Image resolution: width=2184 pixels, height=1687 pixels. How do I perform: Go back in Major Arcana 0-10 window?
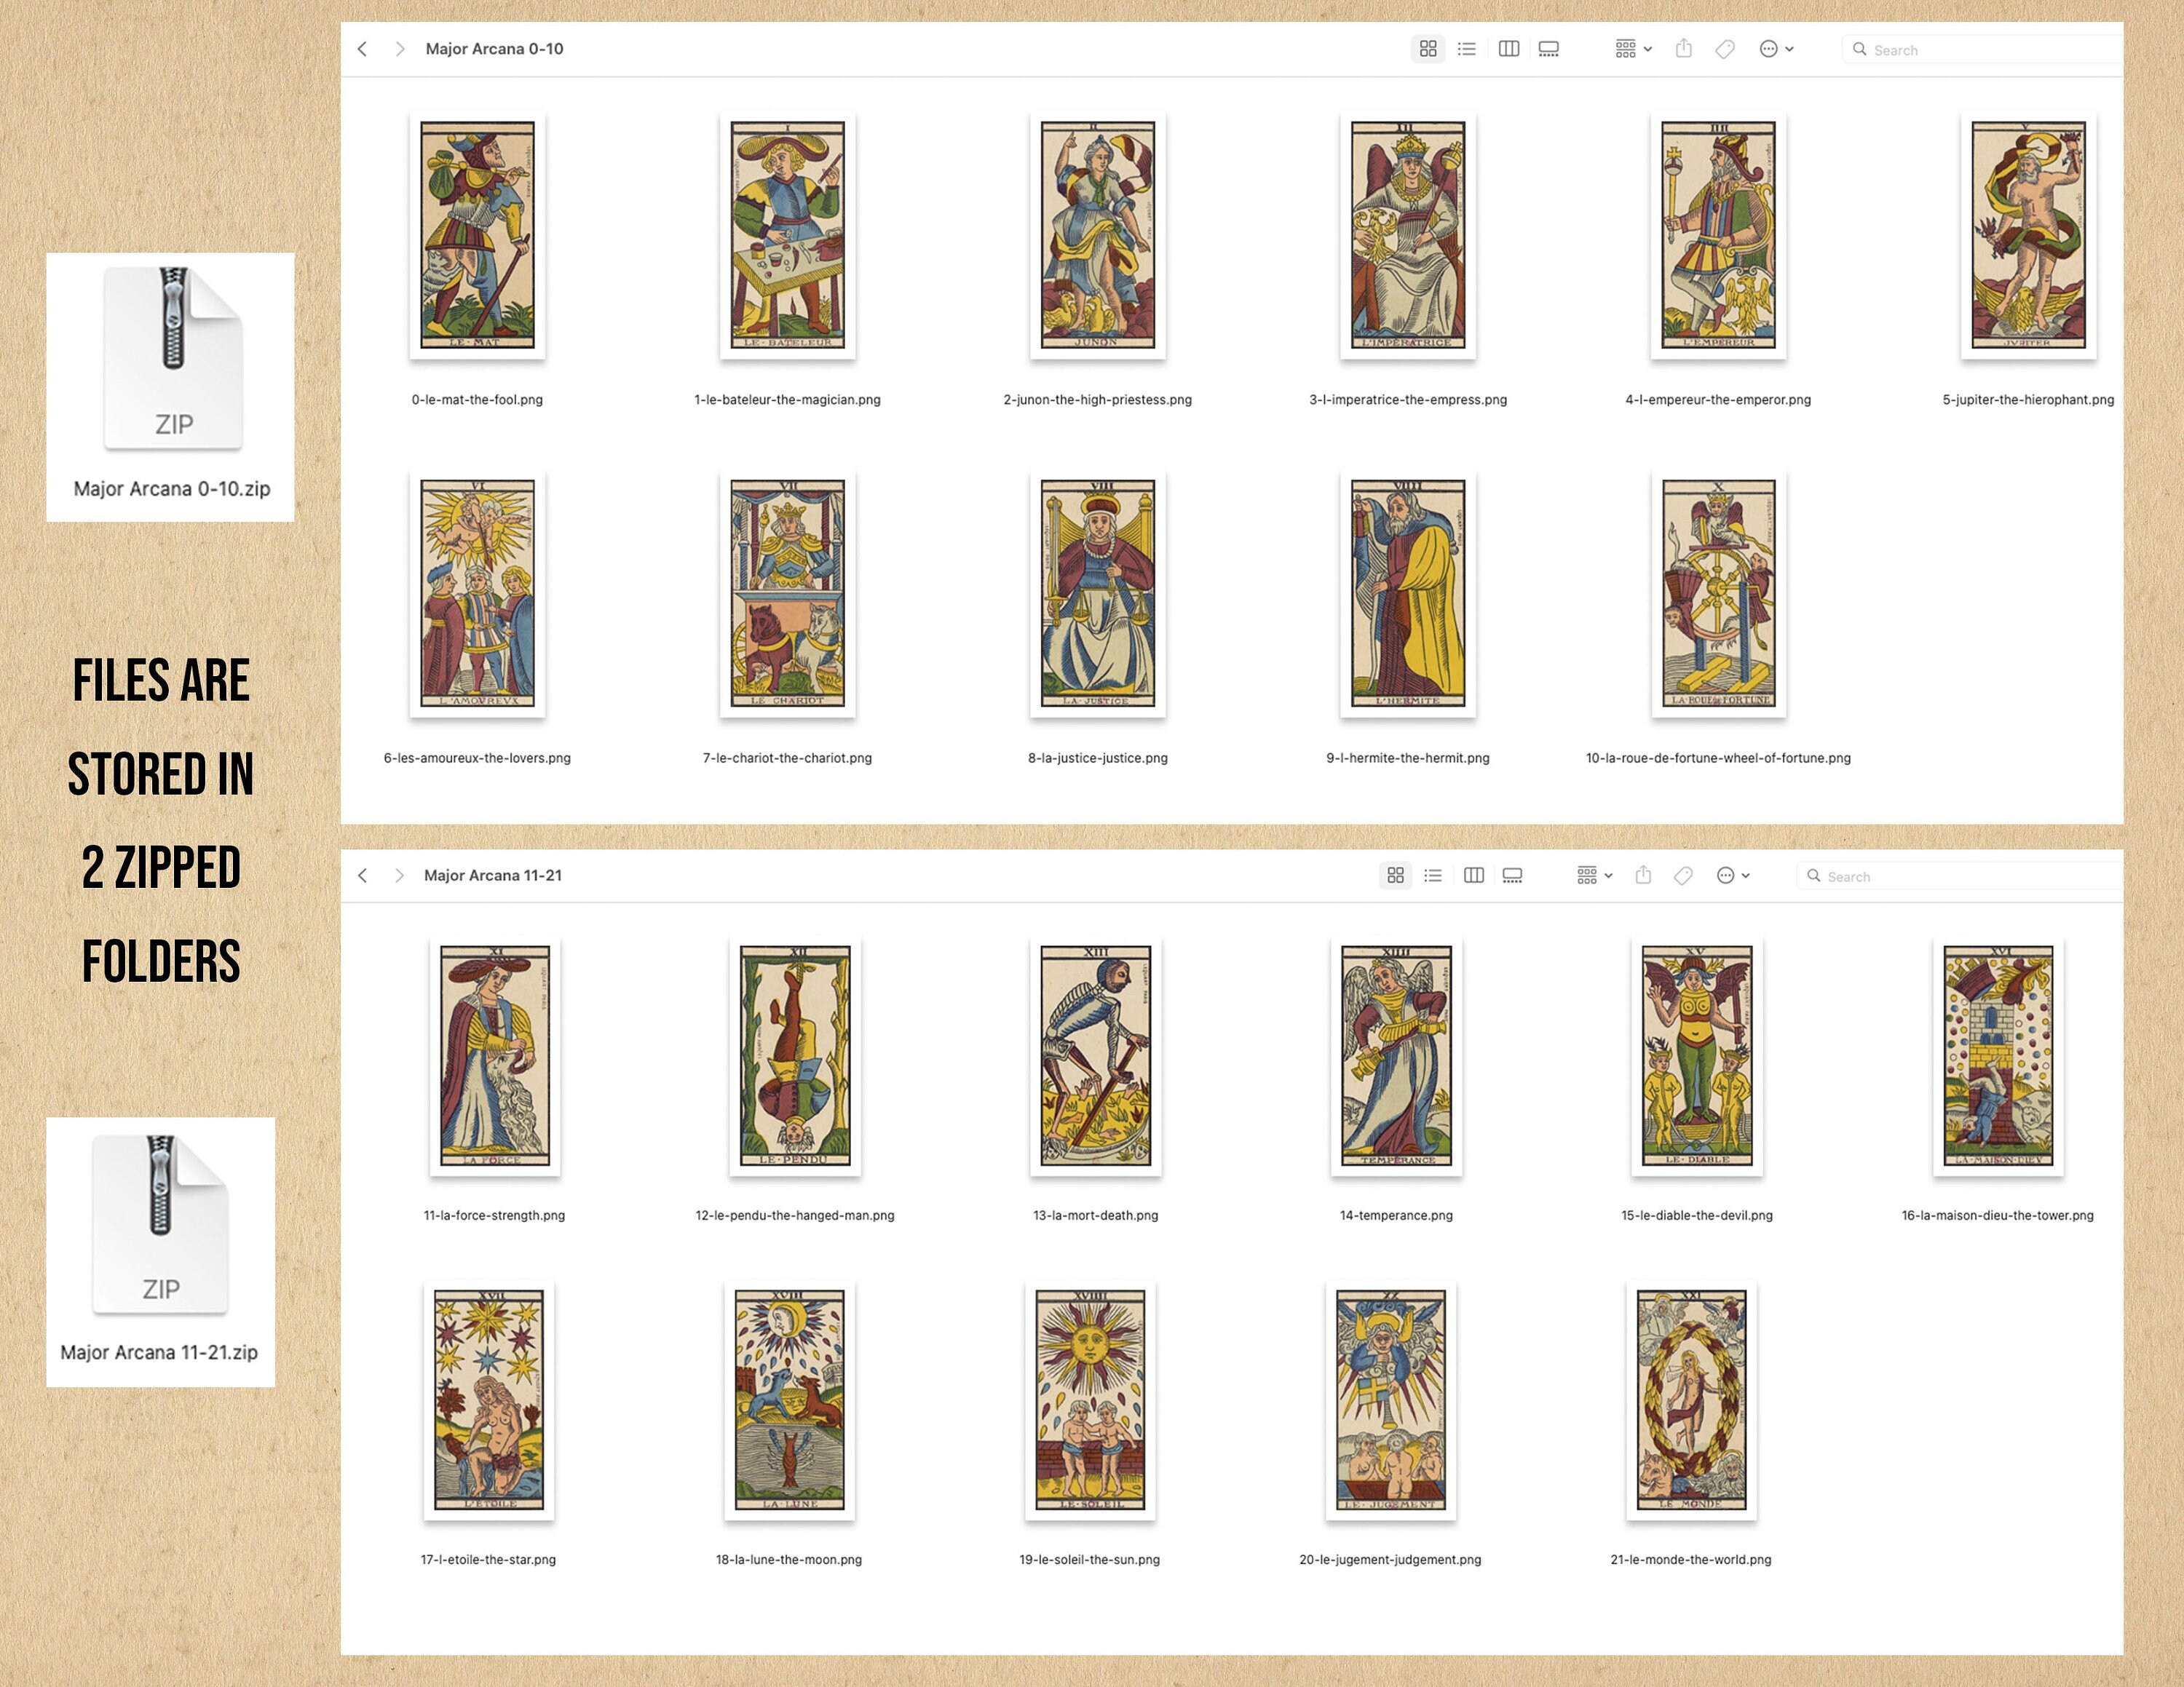click(x=363, y=49)
